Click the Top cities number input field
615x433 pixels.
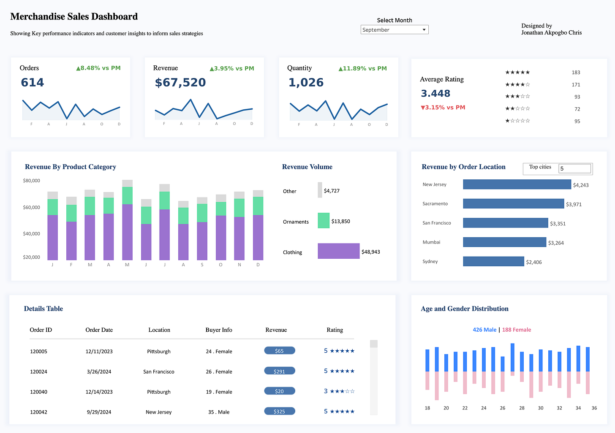tap(574, 168)
